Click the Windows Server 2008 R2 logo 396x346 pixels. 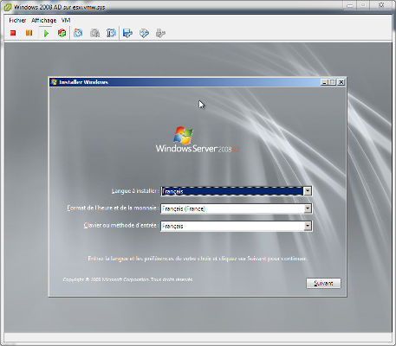pyautogui.click(x=198, y=139)
